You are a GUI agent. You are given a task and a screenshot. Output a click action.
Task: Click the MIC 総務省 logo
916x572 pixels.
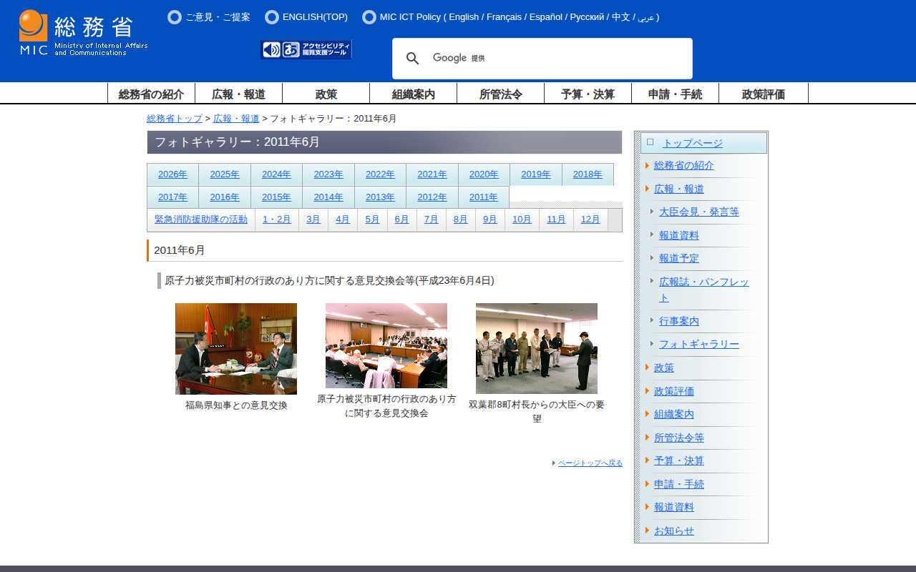click(83, 33)
